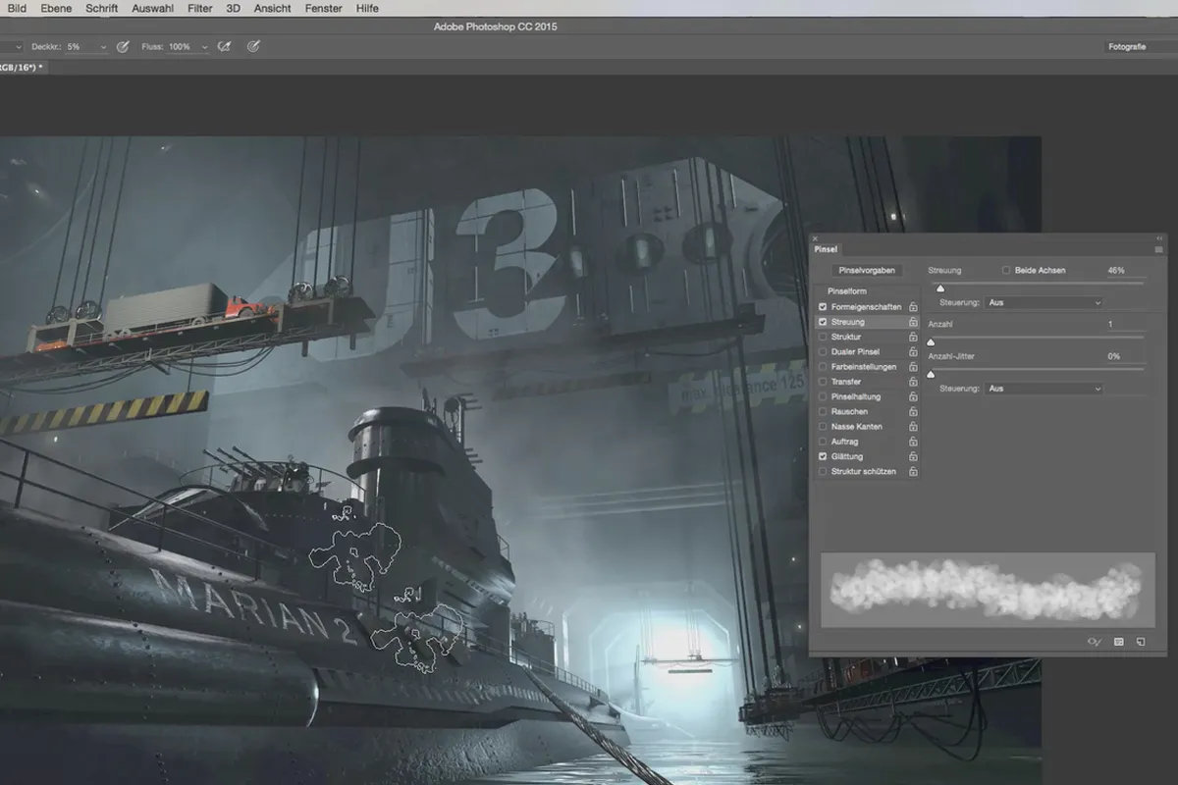
Task: Toggle lock icon for Auftrag
Action: click(x=913, y=442)
